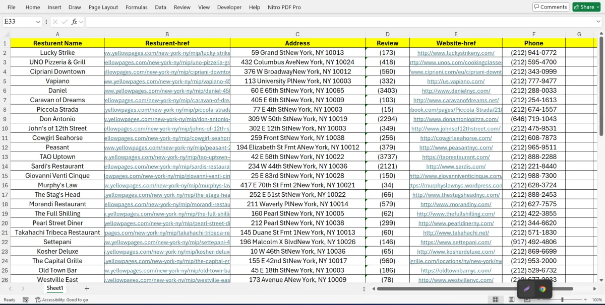
Task: Open the Name Box dropdown arrow
Action: (38, 22)
